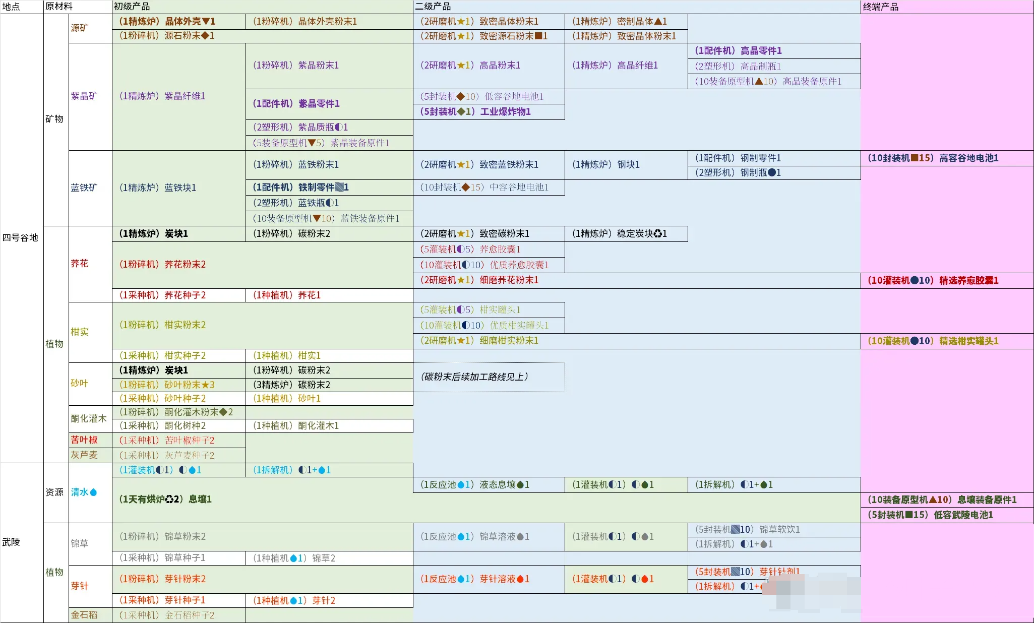The width and height of the screenshot is (1034, 623).
Task: Click cell (5封装机■15) 低容武陵电池1
Action: click(947, 515)
